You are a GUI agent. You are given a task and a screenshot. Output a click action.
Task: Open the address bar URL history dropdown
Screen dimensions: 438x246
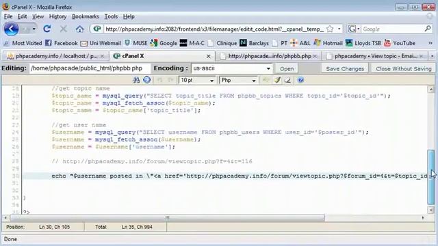[x=339, y=29]
